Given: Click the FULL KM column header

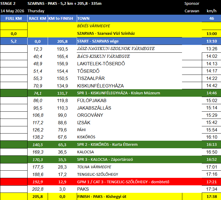Looking at the screenshot, I should pyautogui.click(x=13, y=18).
